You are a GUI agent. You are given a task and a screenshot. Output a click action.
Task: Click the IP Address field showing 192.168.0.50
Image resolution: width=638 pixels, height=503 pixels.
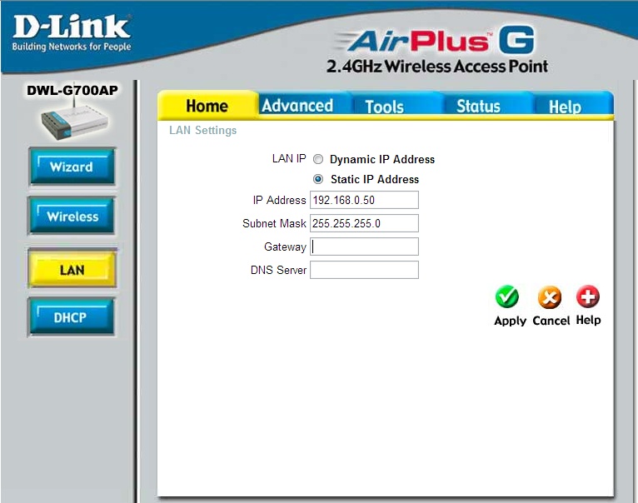364,200
